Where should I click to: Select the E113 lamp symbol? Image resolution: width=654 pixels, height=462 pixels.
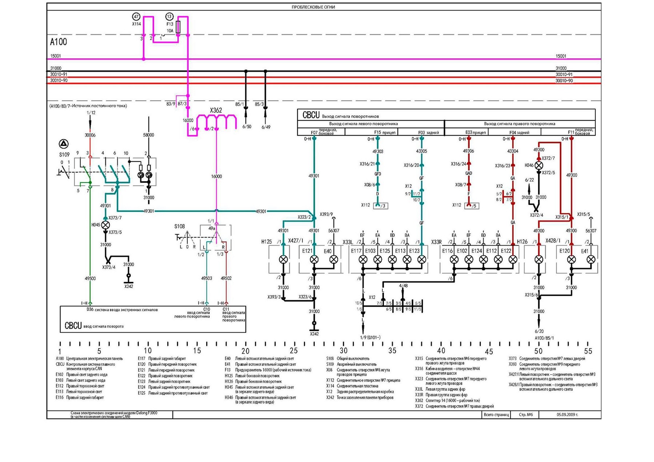[x=407, y=259]
